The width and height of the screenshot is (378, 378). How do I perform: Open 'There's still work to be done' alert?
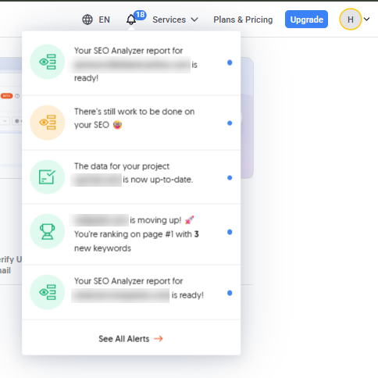(x=134, y=118)
